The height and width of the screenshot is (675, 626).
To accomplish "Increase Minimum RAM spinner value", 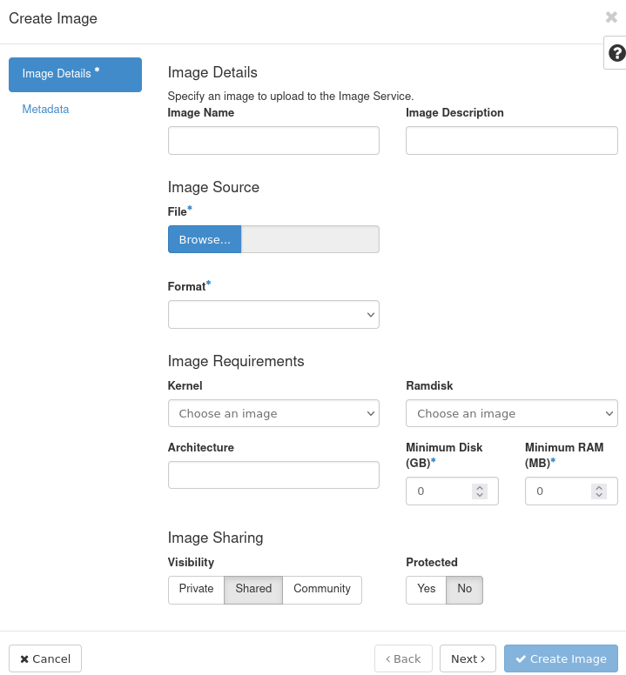I will click(x=598, y=487).
